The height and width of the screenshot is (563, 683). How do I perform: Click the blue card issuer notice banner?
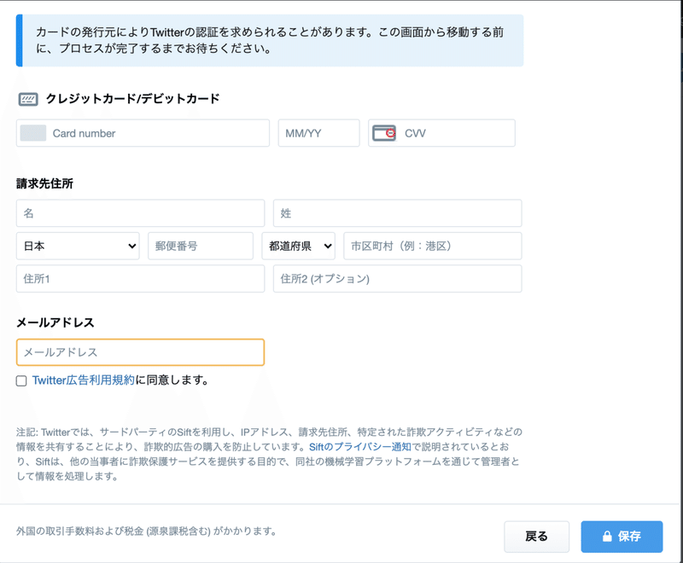tap(270, 40)
